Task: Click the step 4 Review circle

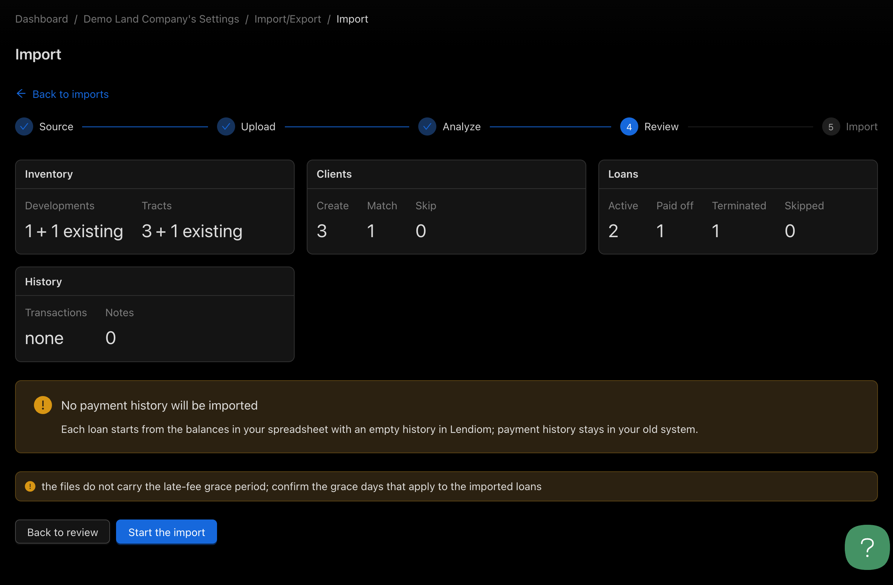Action: (629, 127)
